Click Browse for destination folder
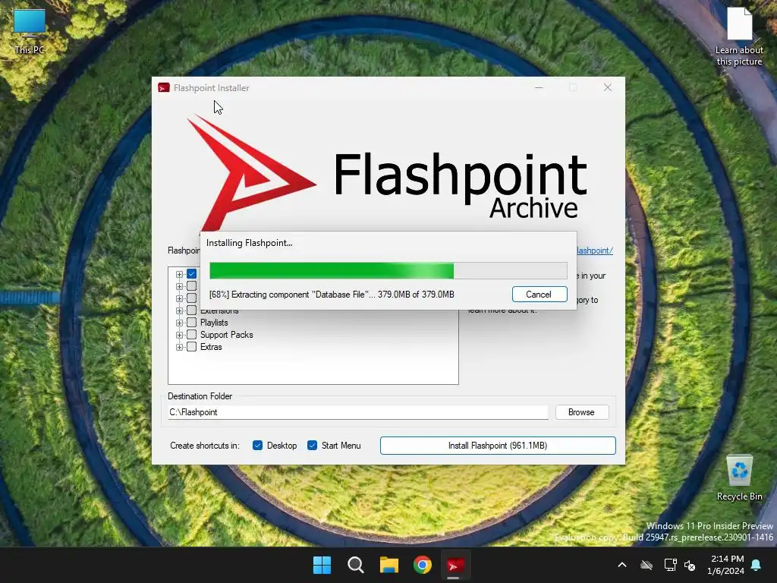The width and height of the screenshot is (777, 583). [582, 412]
